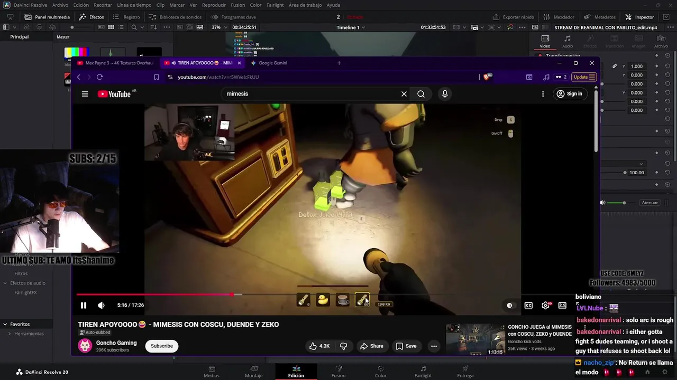This screenshot has height=380, width=677.
Task: Open the Registro index panel
Action: pyautogui.click(x=127, y=17)
